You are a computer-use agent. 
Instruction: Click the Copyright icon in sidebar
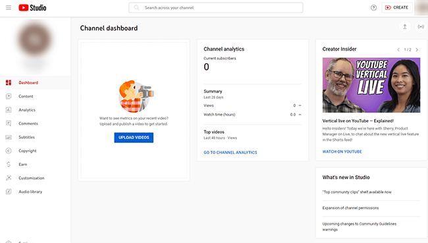tap(9, 151)
